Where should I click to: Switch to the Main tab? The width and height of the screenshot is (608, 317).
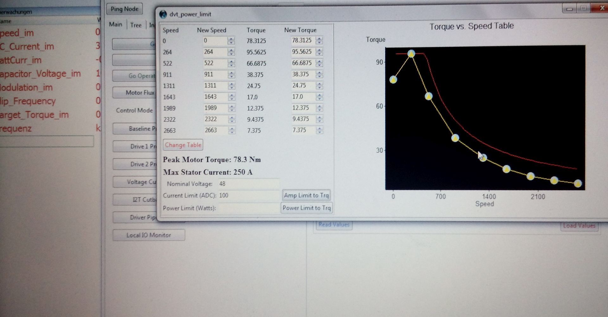[x=116, y=24]
